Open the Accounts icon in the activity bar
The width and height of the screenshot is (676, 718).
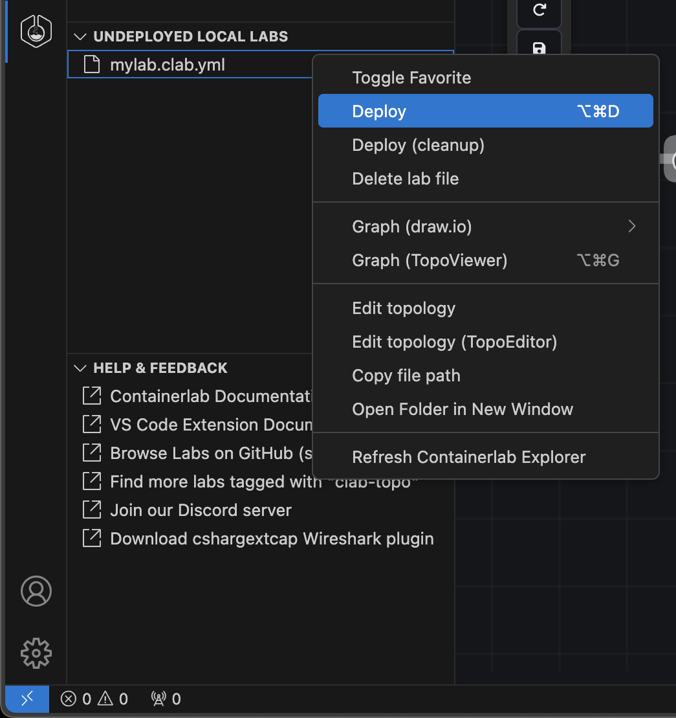[36, 591]
